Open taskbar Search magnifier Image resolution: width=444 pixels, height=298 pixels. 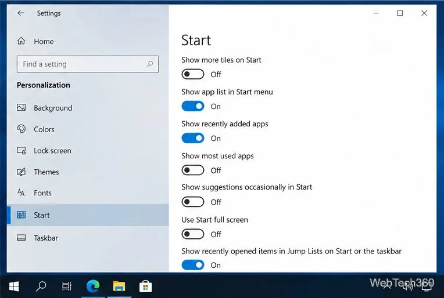[41, 286]
